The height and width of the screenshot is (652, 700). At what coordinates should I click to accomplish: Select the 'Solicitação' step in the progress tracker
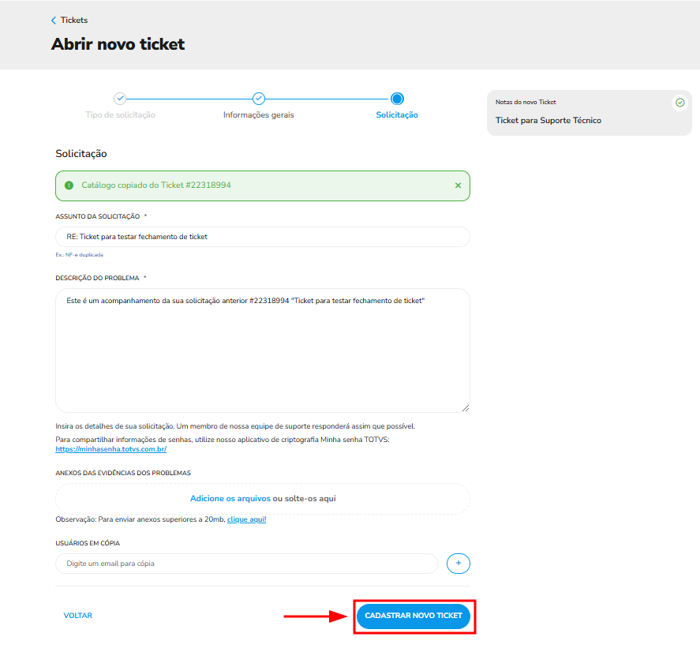pos(397,114)
